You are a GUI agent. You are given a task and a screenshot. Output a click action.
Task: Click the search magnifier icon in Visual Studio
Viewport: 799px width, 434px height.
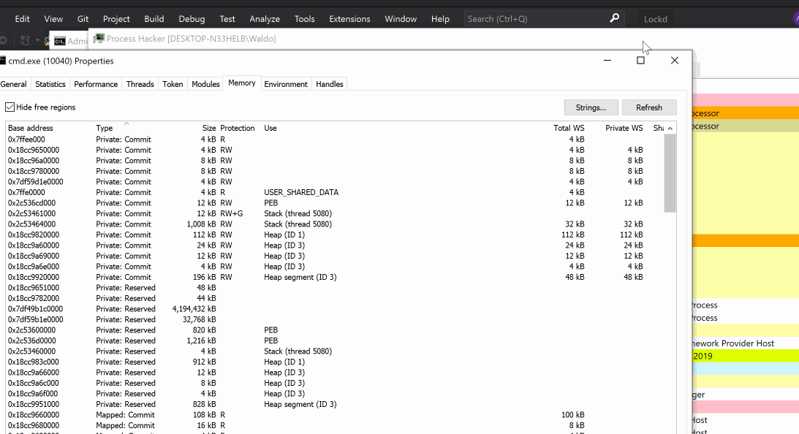615,18
